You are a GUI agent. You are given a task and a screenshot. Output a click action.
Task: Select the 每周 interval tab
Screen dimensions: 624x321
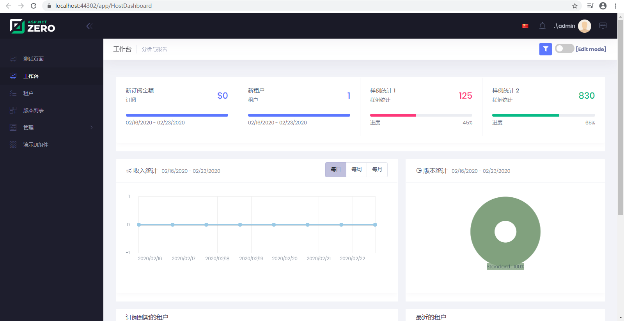[356, 170]
